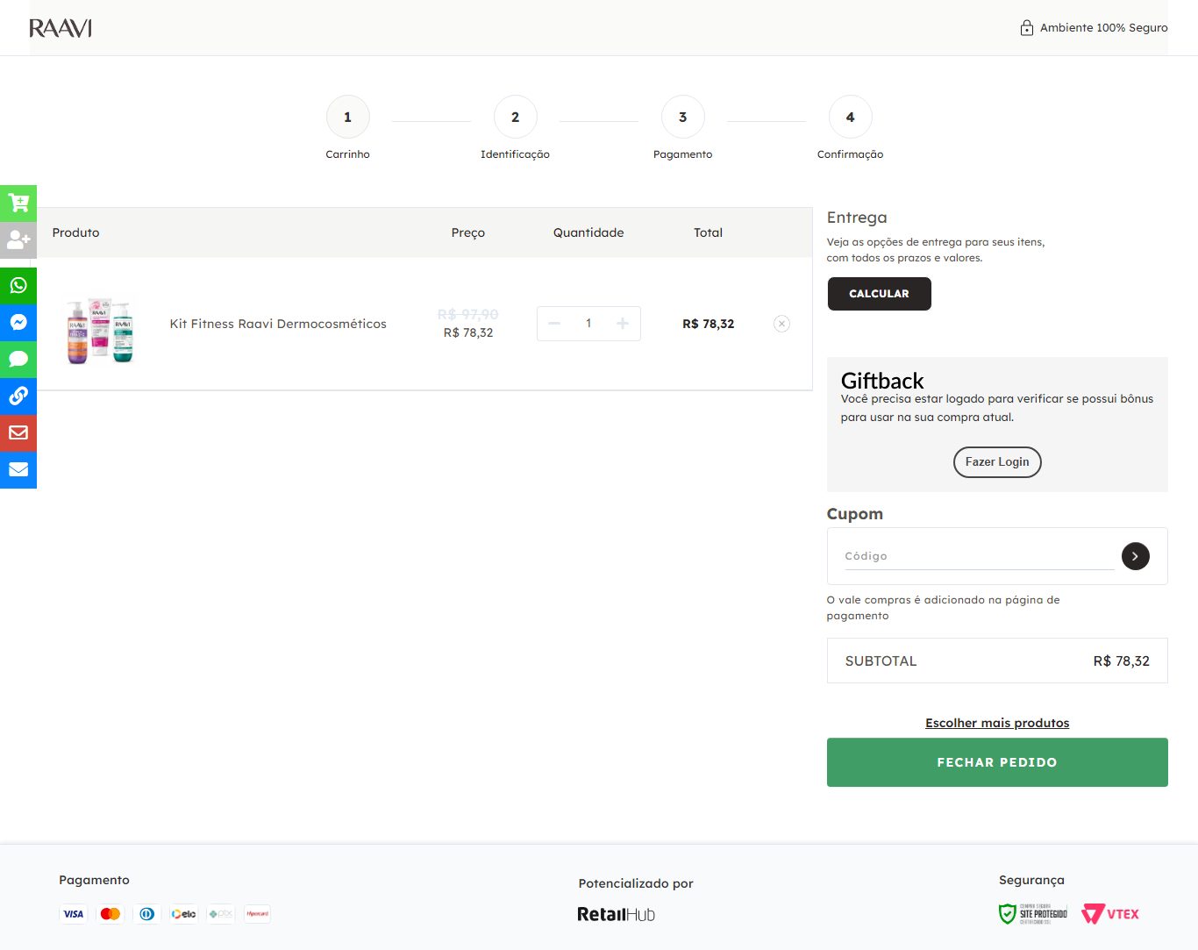The height and width of the screenshot is (950, 1198).
Task: Click the Hipercard payment icon
Action: click(258, 914)
